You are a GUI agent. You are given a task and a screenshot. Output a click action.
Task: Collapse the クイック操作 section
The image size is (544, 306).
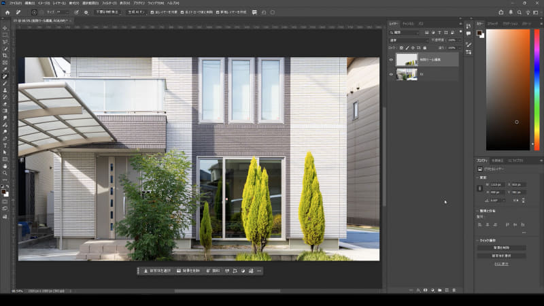tap(477, 241)
